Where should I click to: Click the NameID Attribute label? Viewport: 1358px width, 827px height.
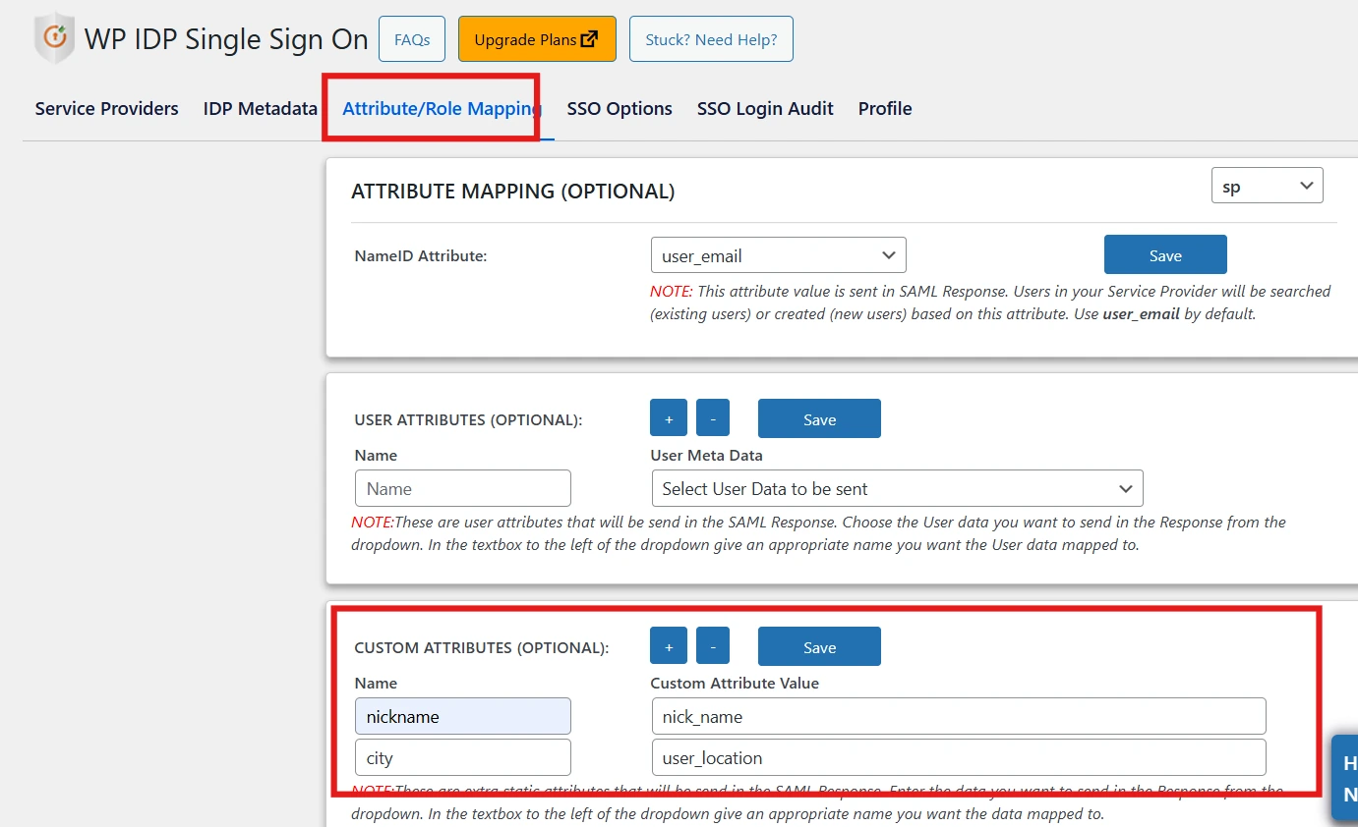point(421,256)
